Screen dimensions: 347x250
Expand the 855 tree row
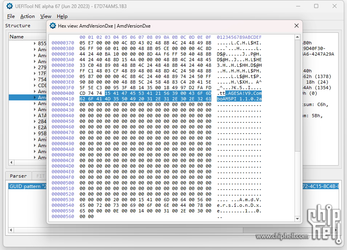click(35, 43)
